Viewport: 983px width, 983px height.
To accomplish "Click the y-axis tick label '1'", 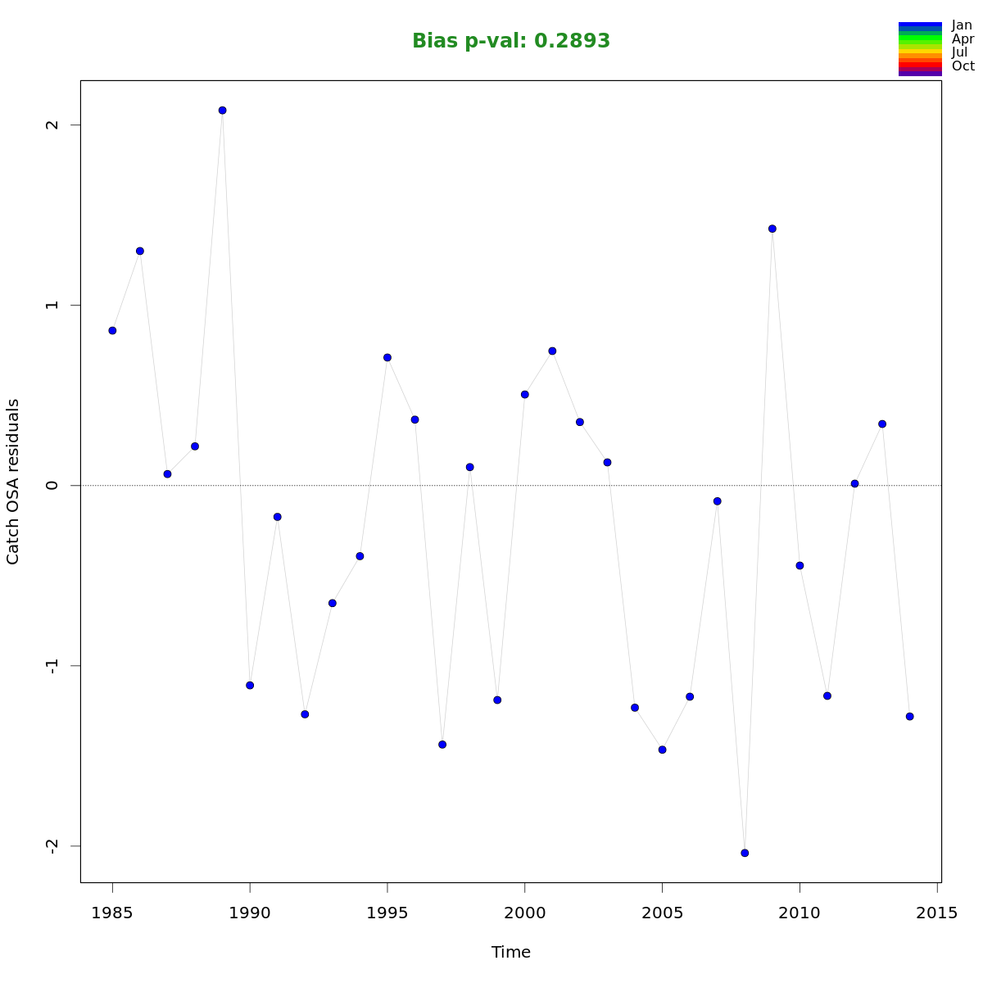I will [52, 305].
